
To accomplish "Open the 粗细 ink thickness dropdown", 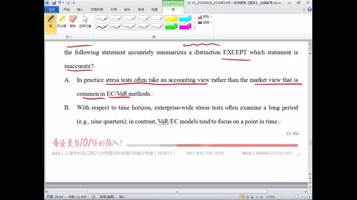I will 205,23.
